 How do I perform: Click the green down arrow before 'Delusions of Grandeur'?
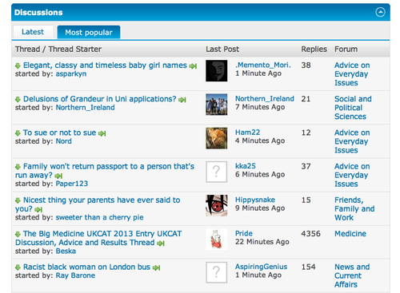(x=18, y=100)
